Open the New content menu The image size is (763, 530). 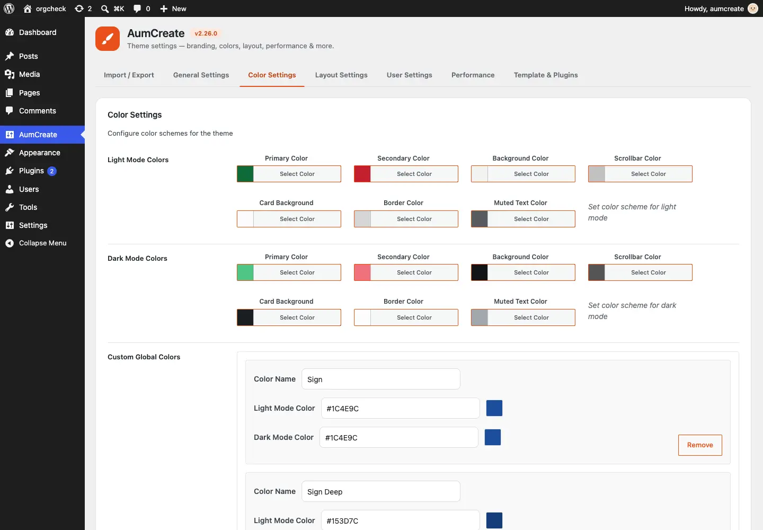[173, 8]
